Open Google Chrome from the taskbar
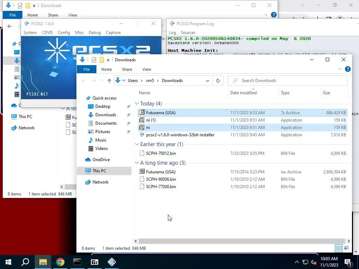 coord(60,262)
